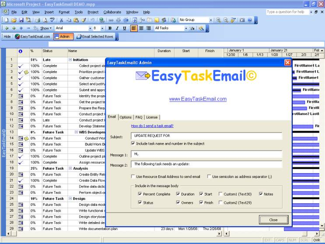Viewport: 325px width, 244px height.
Task: Click the Zoom Out magnifier icon
Action: 226,20
